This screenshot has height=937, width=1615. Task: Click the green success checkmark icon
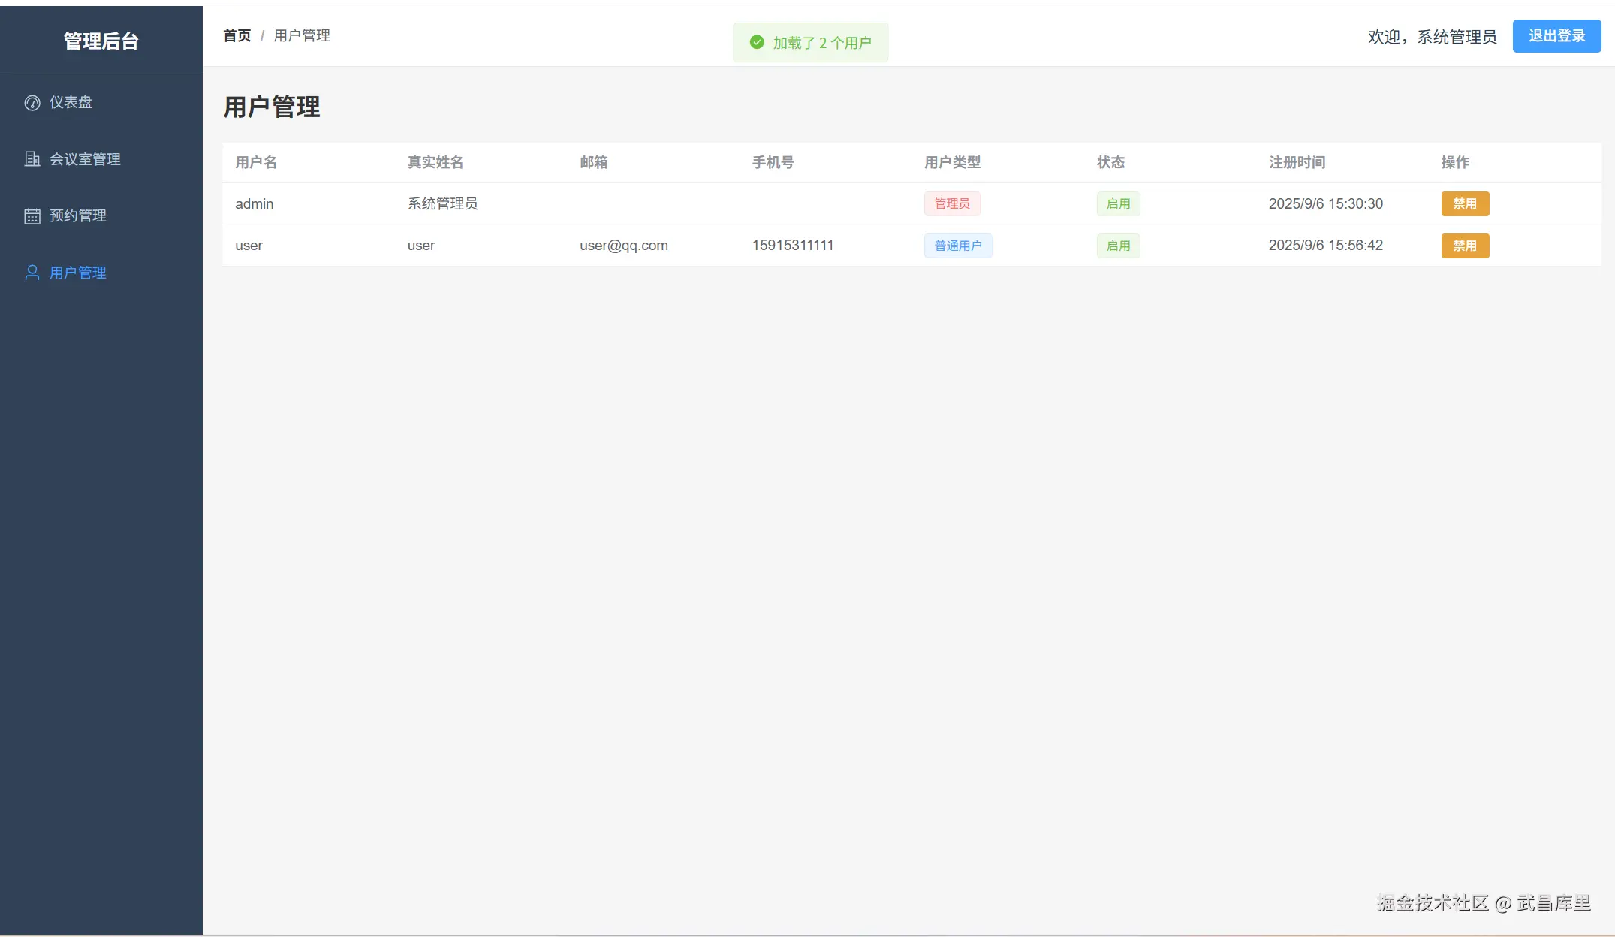coord(757,43)
